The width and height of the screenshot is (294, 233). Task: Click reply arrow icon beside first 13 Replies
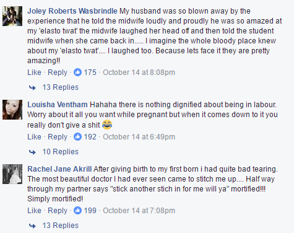pyautogui.click(x=32, y=87)
